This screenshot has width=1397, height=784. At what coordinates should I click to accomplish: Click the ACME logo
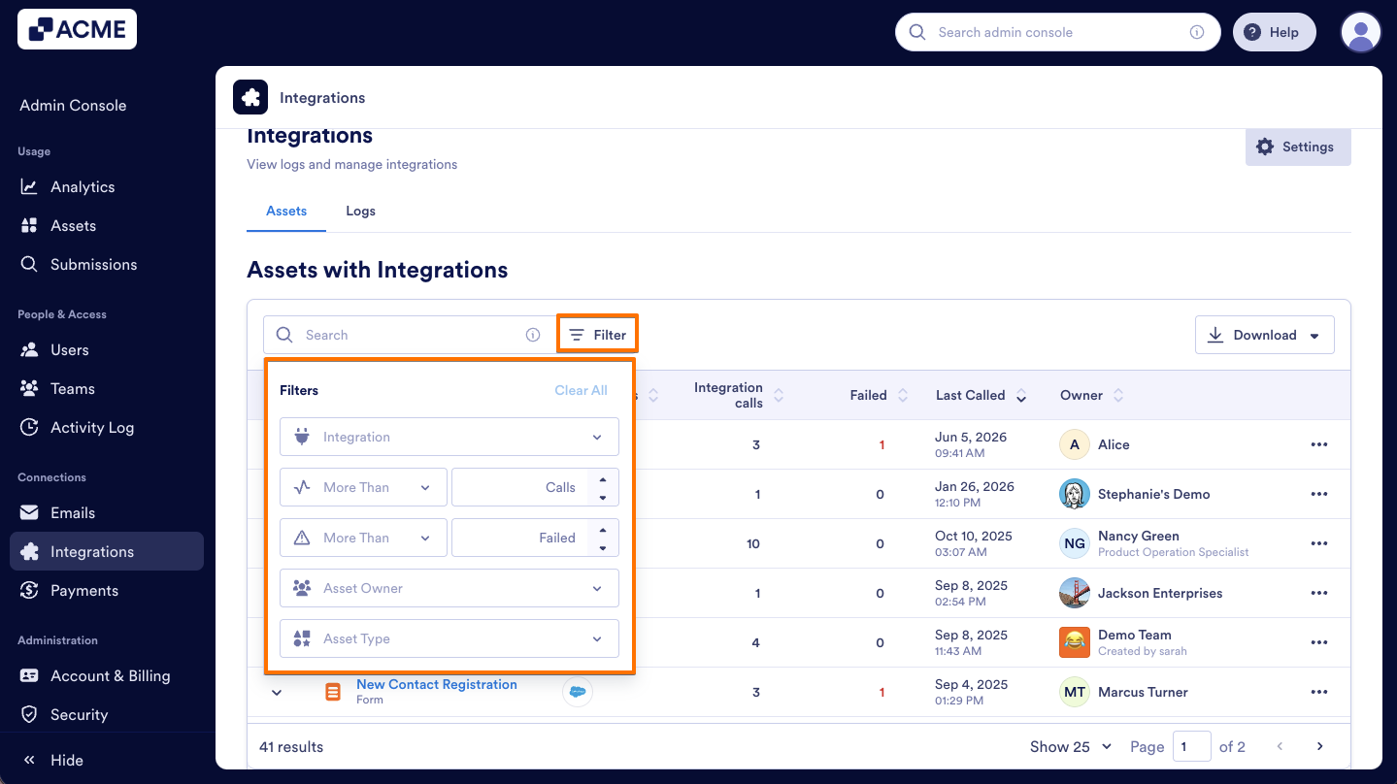[77, 29]
